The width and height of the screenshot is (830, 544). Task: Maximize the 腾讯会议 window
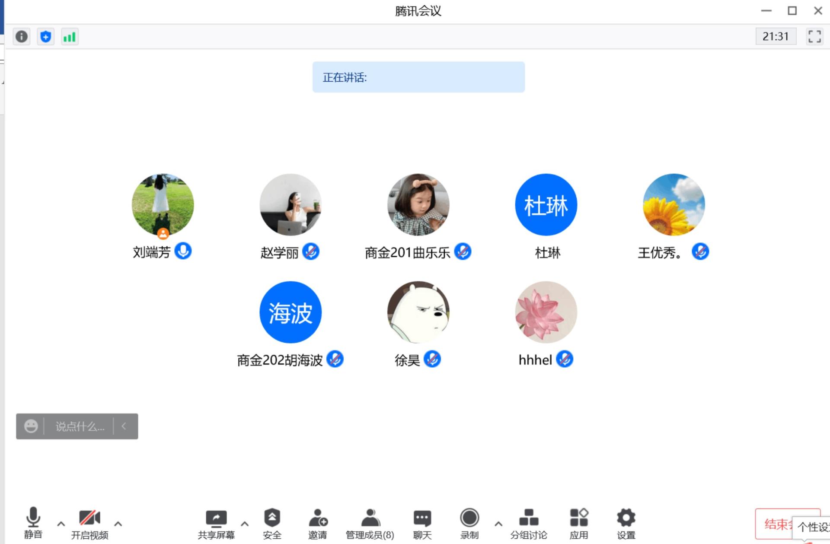click(x=792, y=11)
